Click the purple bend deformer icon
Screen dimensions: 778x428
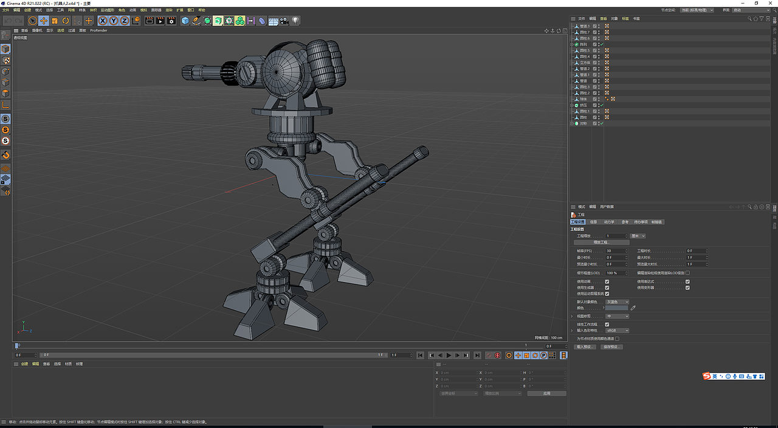pos(261,21)
